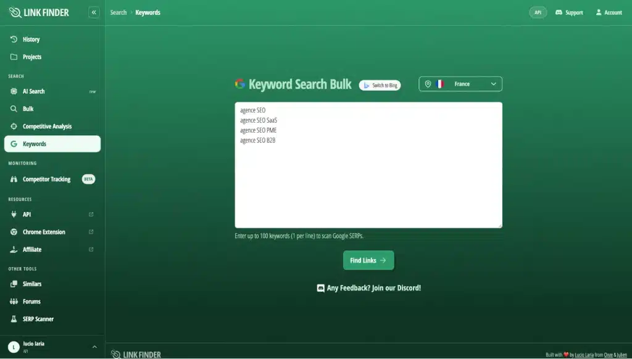Click the Competitive Analysis crosshair icon
Viewport: 632px width, 359px height.
pos(14,126)
